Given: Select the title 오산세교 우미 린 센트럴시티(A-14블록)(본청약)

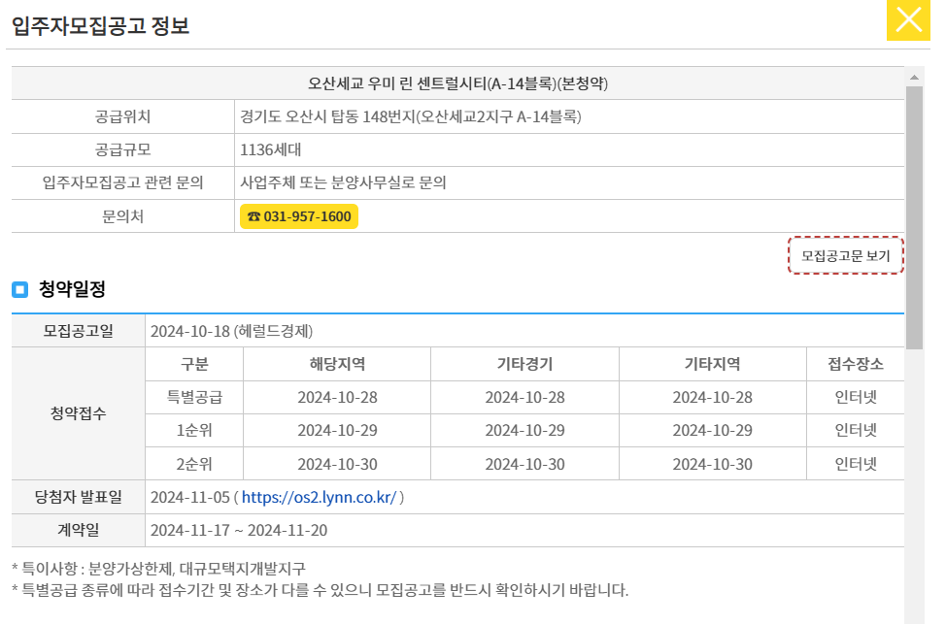Looking at the screenshot, I should pyautogui.click(x=457, y=83).
